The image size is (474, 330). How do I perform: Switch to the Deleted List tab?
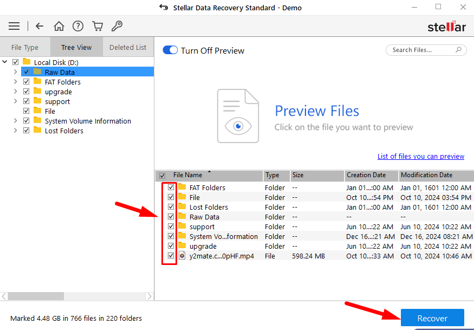point(128,47)
